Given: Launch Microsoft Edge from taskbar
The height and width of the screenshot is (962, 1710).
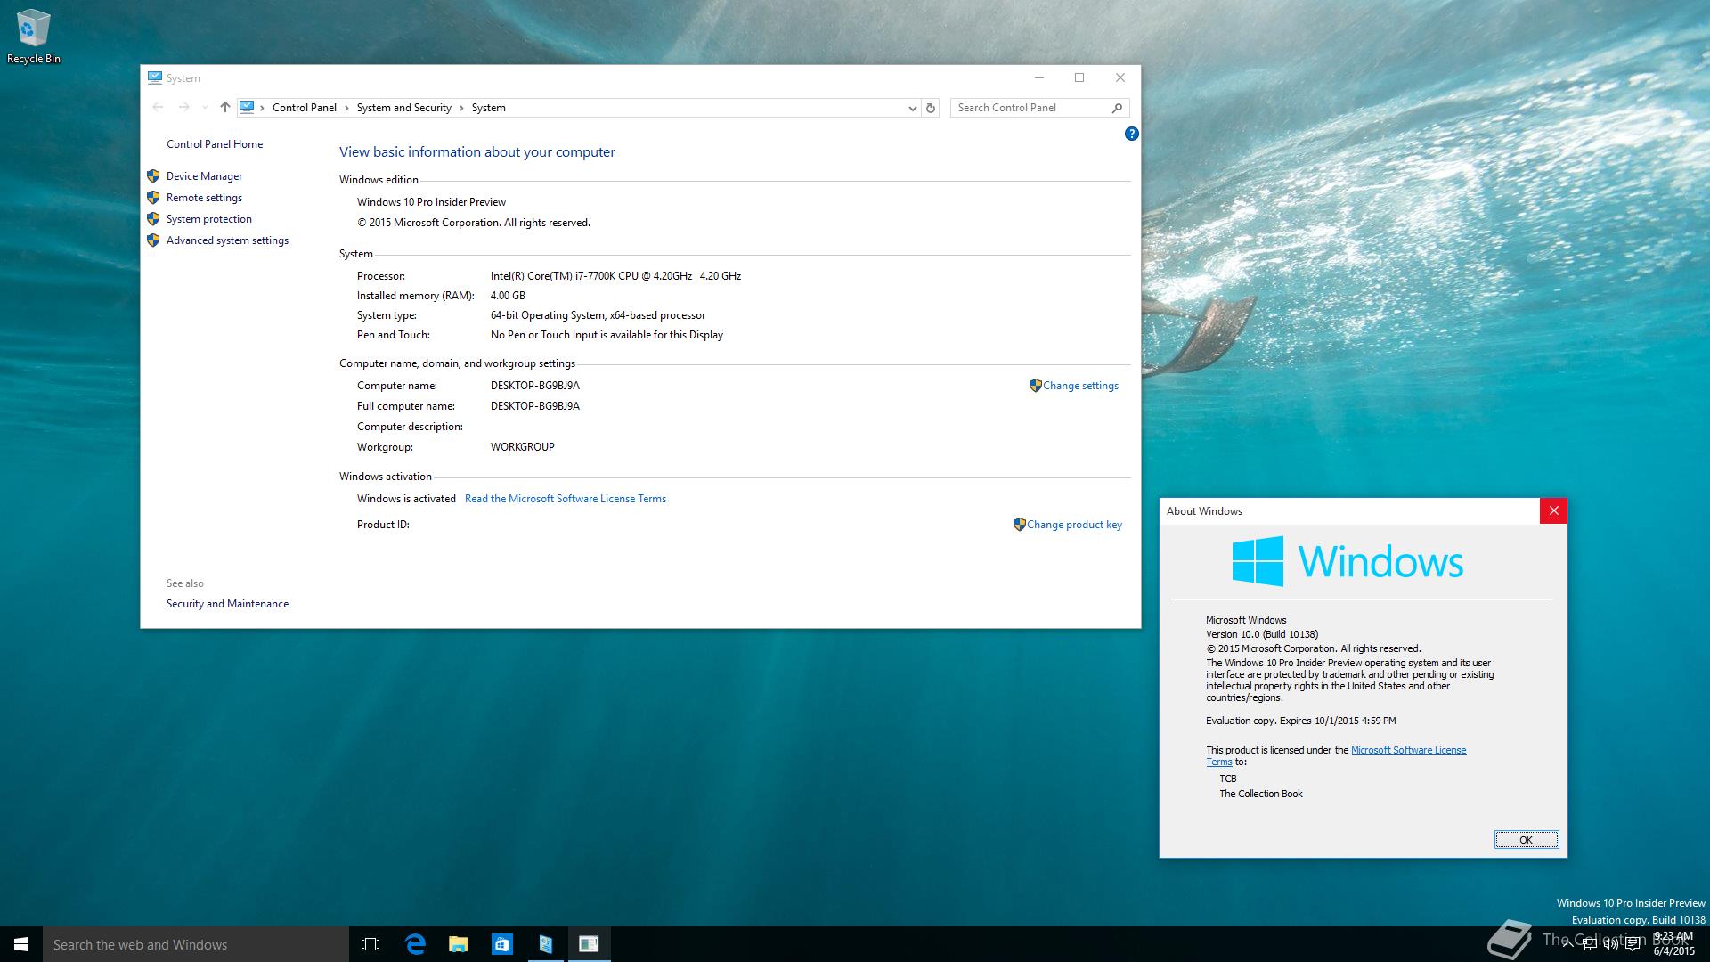Looking at the screenshot, I should (415, 944).
